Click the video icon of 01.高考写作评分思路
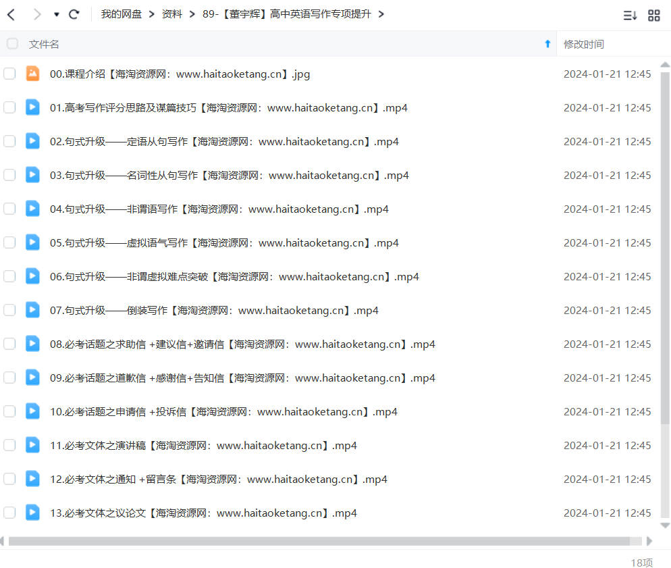Screen dimensions: 671x568 [x=32, y=107]
